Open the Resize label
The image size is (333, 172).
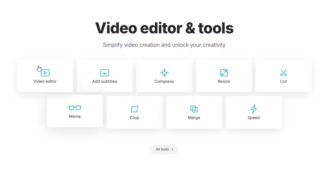pyautogui.click(x=224, y=81)
